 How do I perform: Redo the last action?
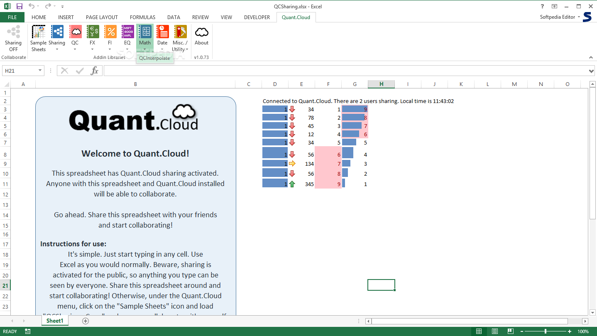(x=48, y=6)
